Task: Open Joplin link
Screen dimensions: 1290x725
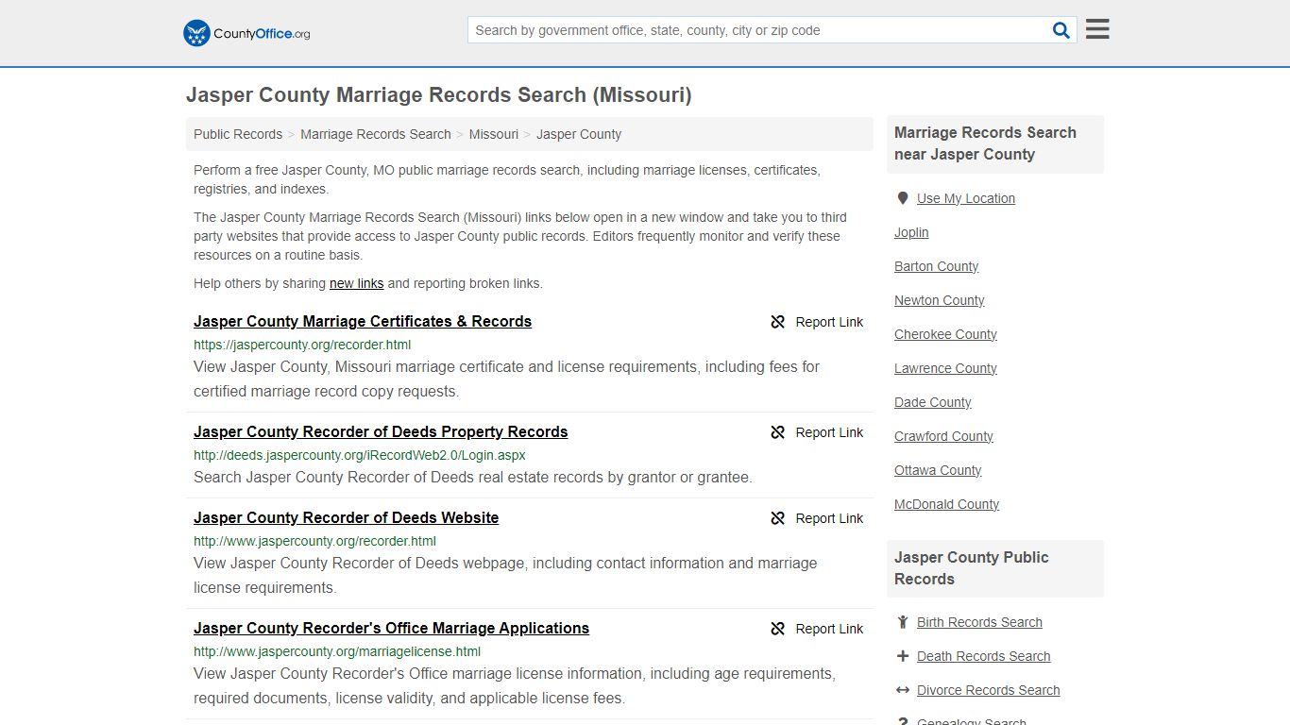Action: coord(911,232)
